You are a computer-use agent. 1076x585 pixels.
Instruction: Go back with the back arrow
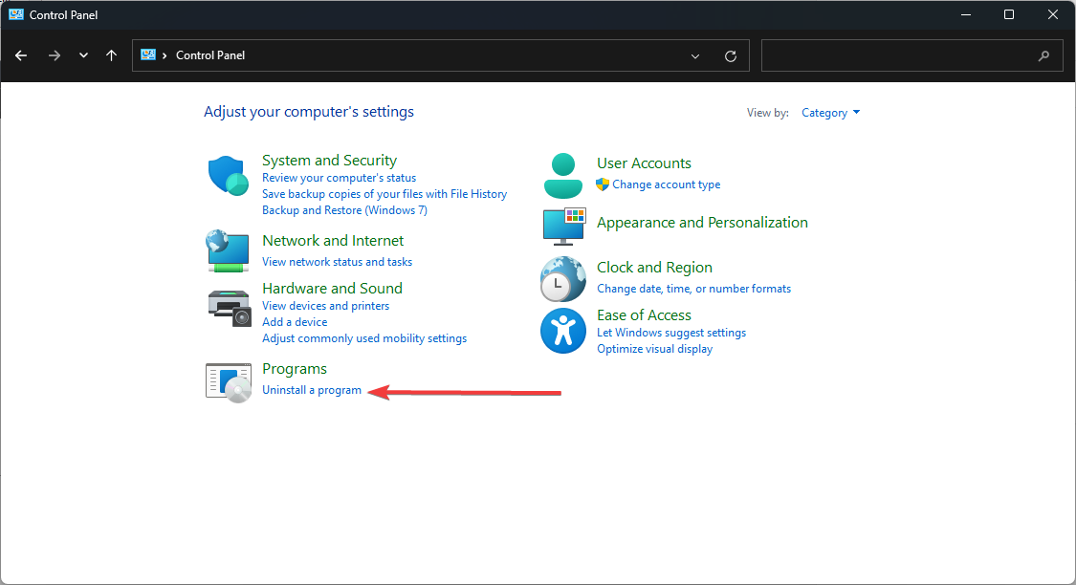21,55
